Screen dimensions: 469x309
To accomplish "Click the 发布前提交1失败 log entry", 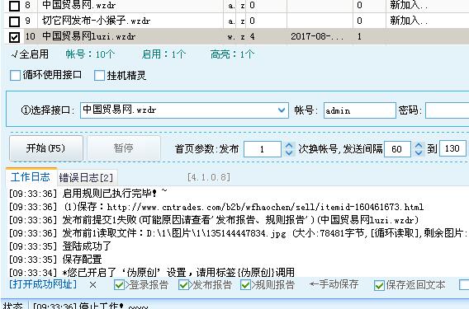I will pos(214,220).
